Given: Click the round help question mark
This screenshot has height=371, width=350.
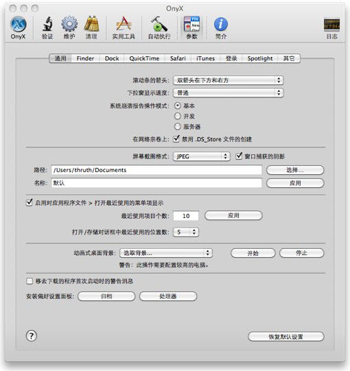Looking at the screenshot, I should pos(32,336).
